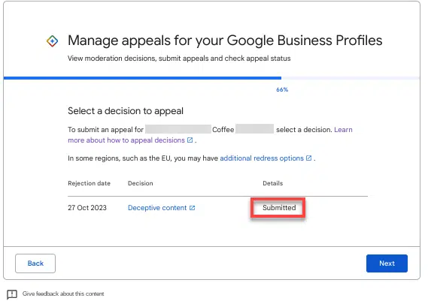Select the Submitted status detail
The width and height of the screenshot is (428, 301).
[x=279, y=208]
